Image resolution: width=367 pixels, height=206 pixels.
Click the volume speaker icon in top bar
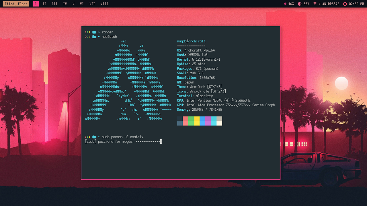285,4
